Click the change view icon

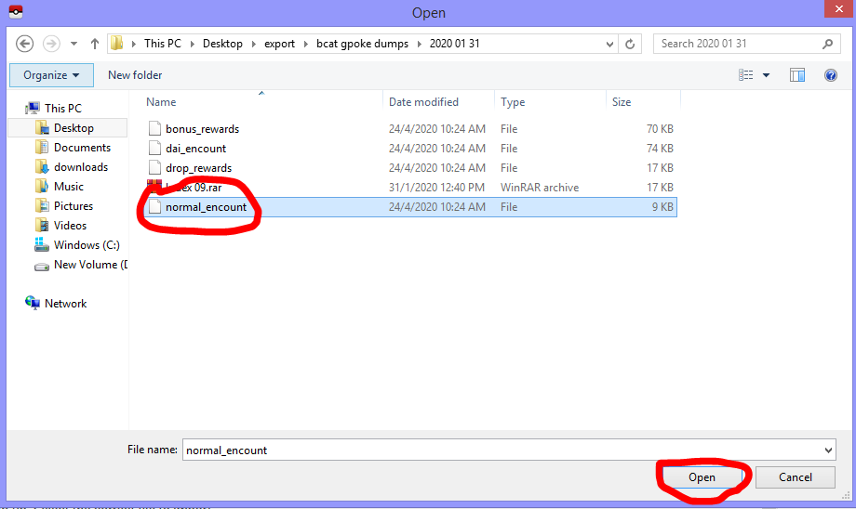click(x=746, y=75)
